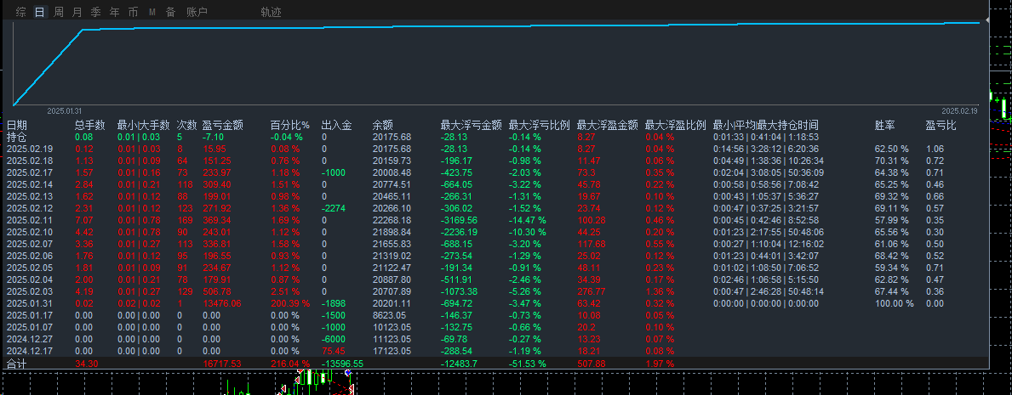This screenshot has width=1012, height=395.
Task: Click the 最大浮亏金额 column header
Action: point(472,126)
